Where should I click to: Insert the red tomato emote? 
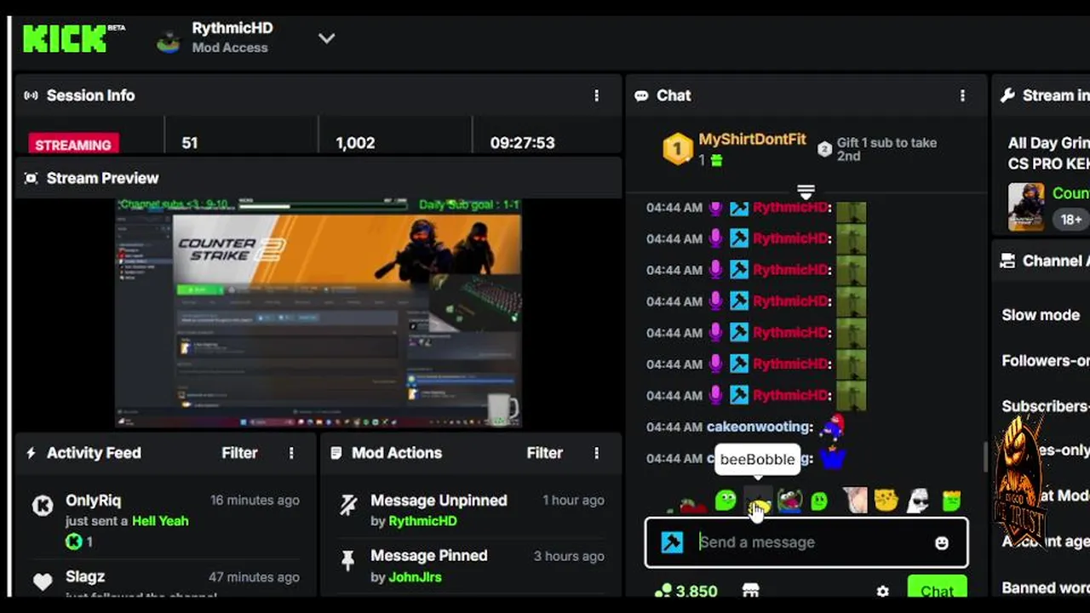[692, 507]
